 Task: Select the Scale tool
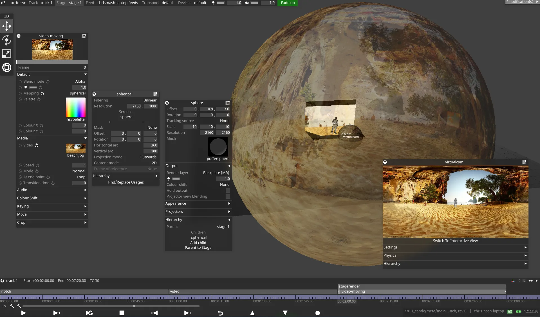point(6,54)
